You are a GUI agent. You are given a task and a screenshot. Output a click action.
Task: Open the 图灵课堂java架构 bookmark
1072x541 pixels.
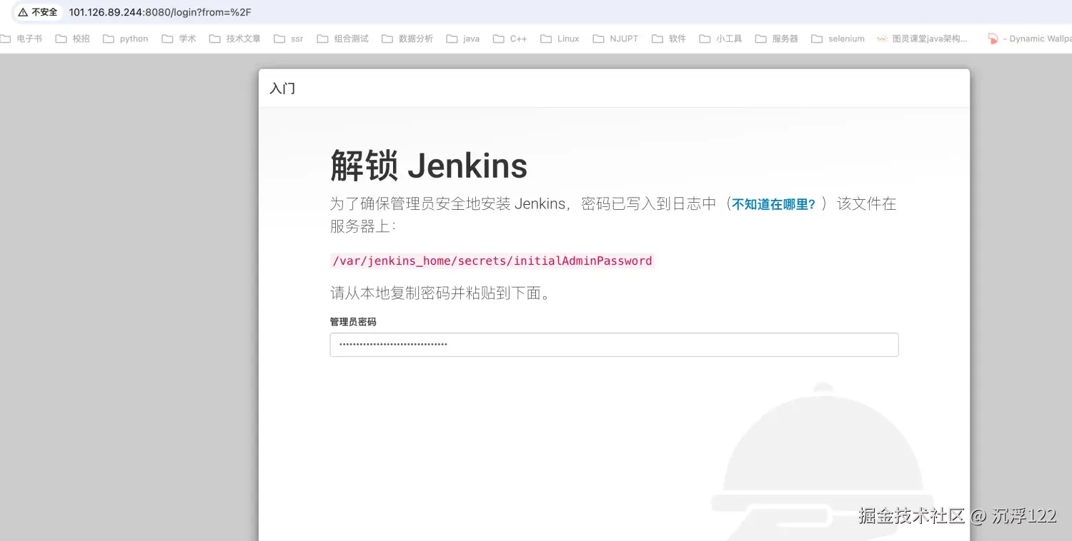point(922,39)
